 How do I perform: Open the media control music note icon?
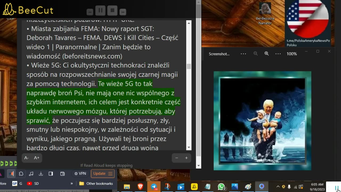[31, 174]
